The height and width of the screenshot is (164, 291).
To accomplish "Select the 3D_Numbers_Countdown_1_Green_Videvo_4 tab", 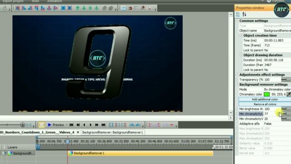I will click(x=37, y=132).
